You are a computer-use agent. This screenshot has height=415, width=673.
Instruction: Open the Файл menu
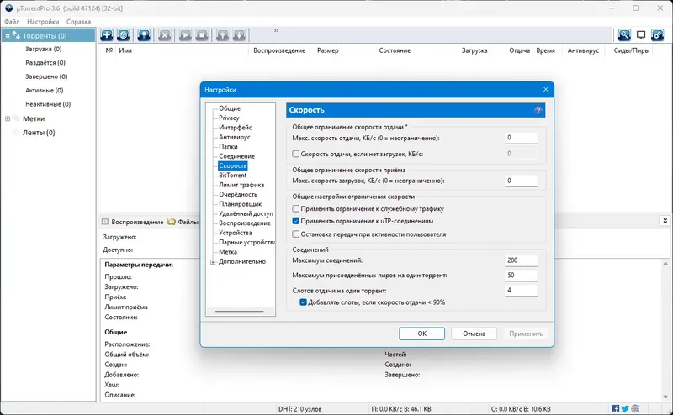point(12,22)
